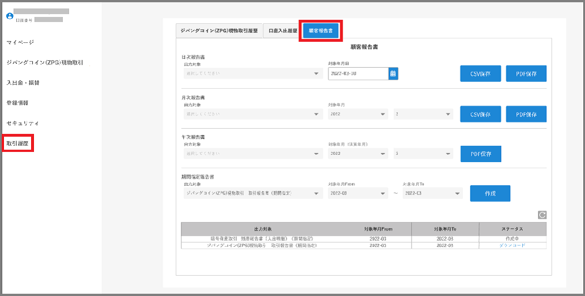Open 入出金・振替 from sidebar

point(23,82)
